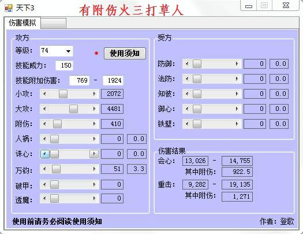The image size is (303, 234).
Task: Click the 御心 slider thumb
Action: [x=197, y=109]
